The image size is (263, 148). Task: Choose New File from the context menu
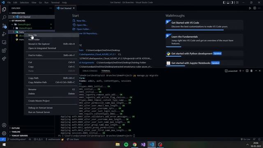[51, 35]
